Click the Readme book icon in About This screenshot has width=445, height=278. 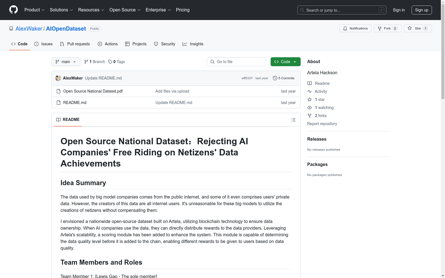pyautogui.click(x=310, y=83)
